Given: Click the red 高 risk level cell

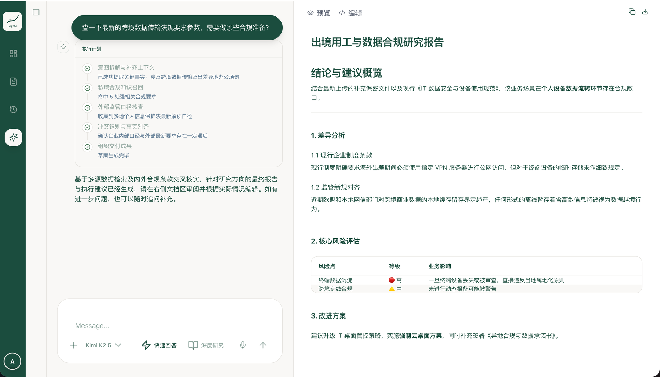Looking at the screenshot, I should (395, 280).
